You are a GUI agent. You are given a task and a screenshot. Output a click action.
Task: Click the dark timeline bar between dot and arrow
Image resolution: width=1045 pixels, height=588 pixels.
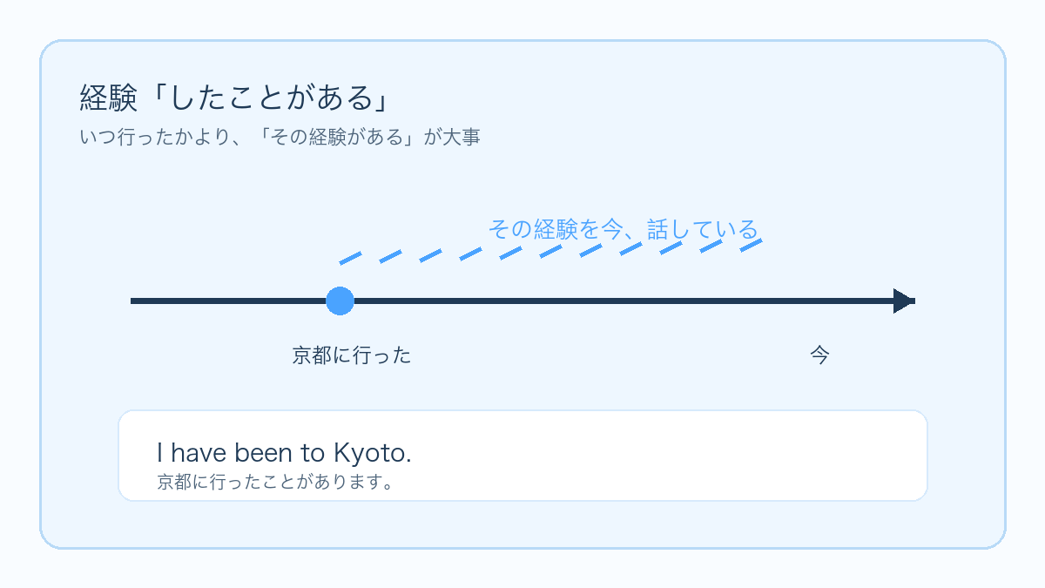(x=610, y=301)
